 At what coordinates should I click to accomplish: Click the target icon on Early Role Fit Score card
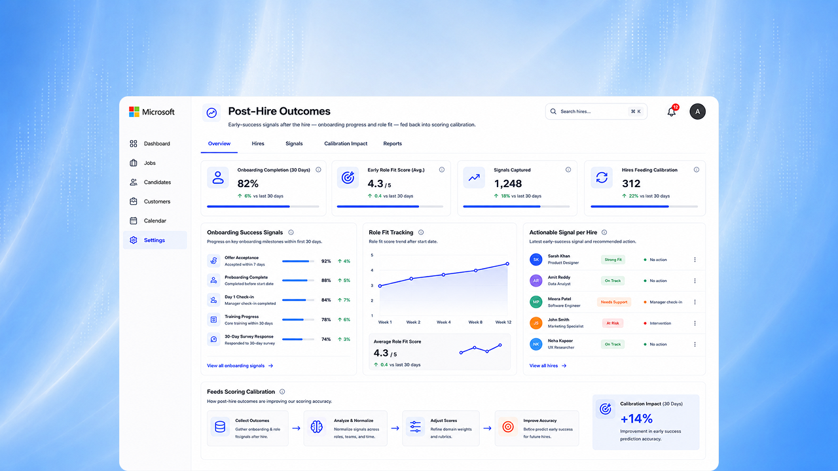click(x=348, y=177)
